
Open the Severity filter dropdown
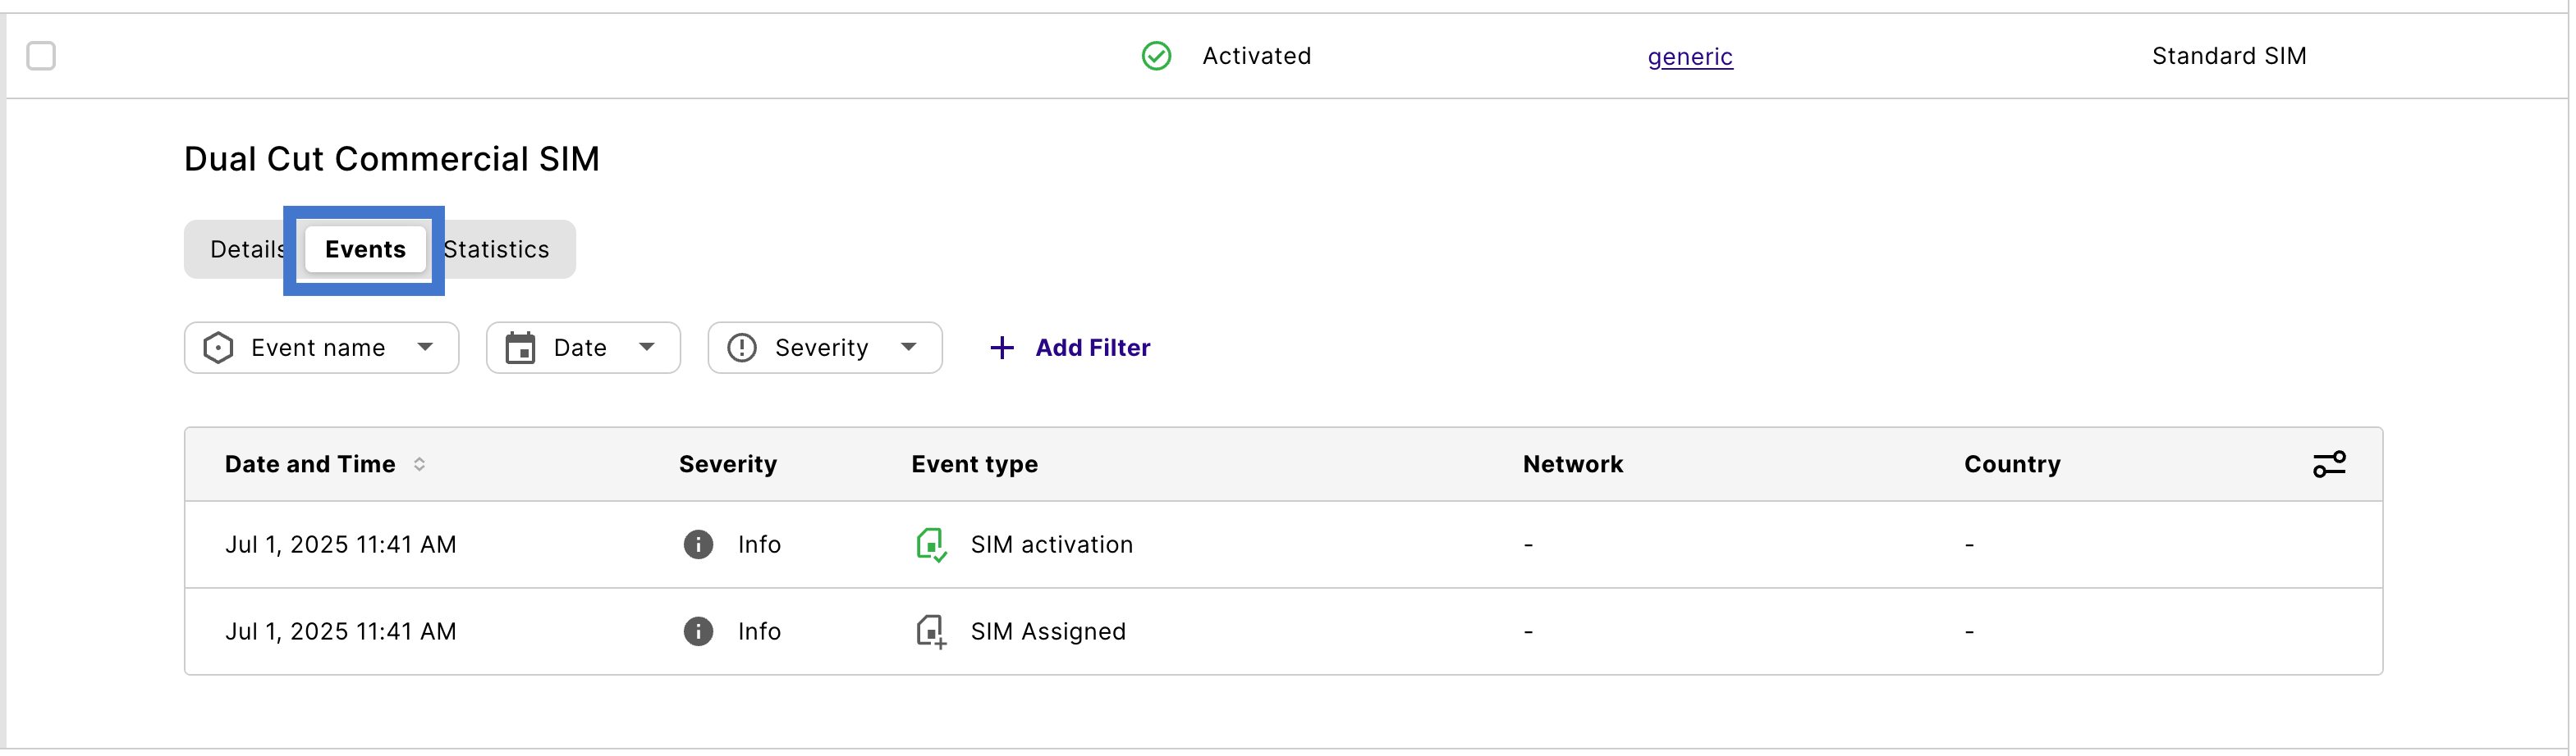click(x=824, y=348)
